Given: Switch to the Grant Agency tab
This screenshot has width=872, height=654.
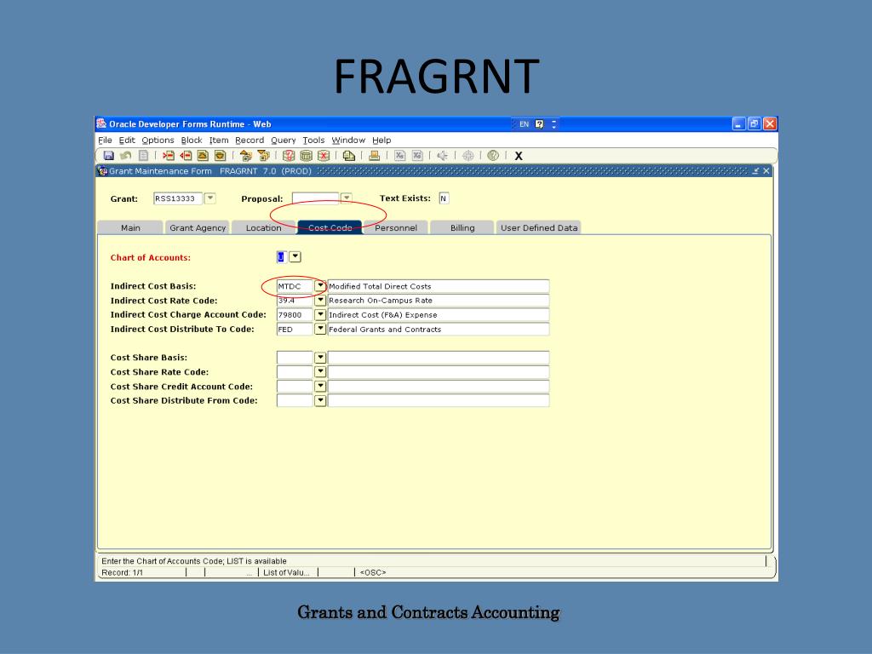Looking at the screenshot, I should pos(198,227).
